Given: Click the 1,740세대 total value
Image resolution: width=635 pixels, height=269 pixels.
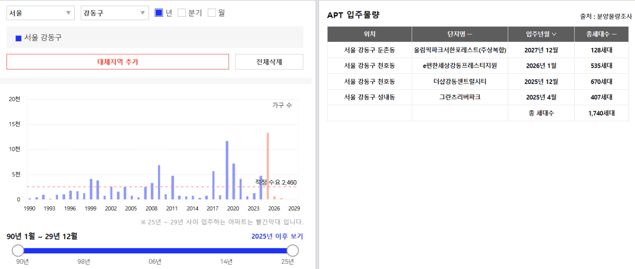Looking at the screenshot, I should pos(601,113).
